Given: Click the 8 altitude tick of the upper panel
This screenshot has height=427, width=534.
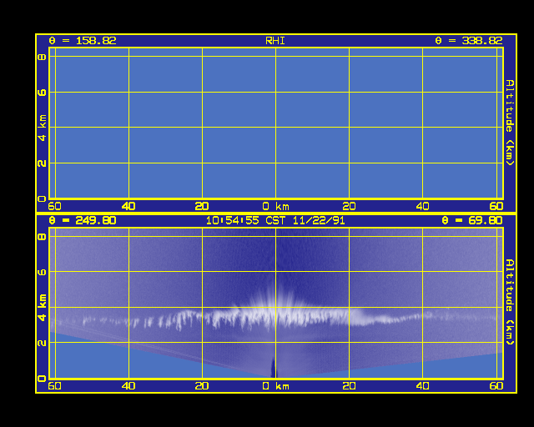Looking at the screenshot, I should 43,57.
